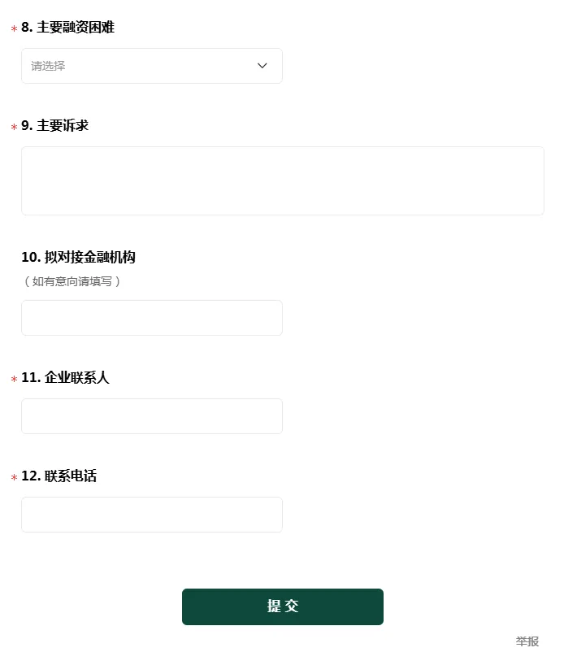Select the 联系电话 input field
Image resolution: width=564 pixels, height=652 pixels.
151,515
